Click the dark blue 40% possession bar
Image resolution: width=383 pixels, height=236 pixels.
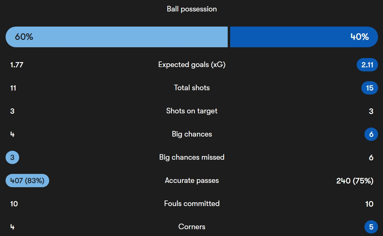304,37
